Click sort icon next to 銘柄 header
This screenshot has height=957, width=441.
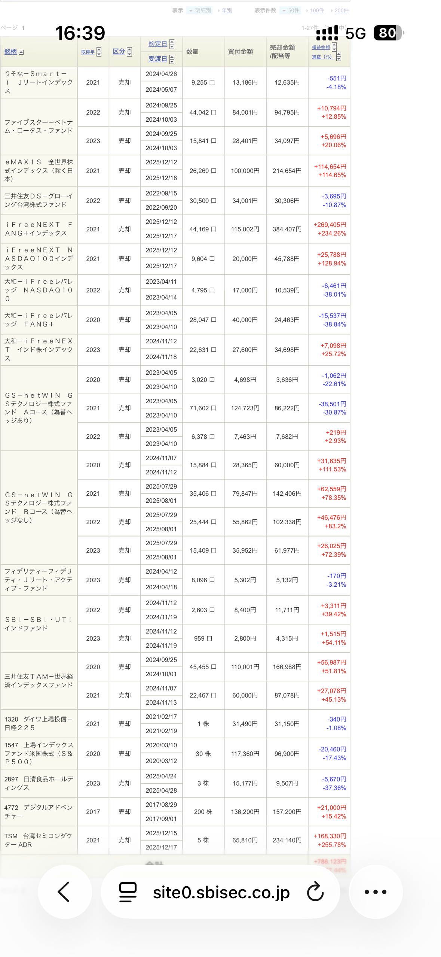(x=21, y=52)
